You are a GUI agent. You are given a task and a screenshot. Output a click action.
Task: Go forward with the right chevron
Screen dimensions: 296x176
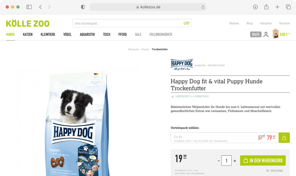pos(49,7)
